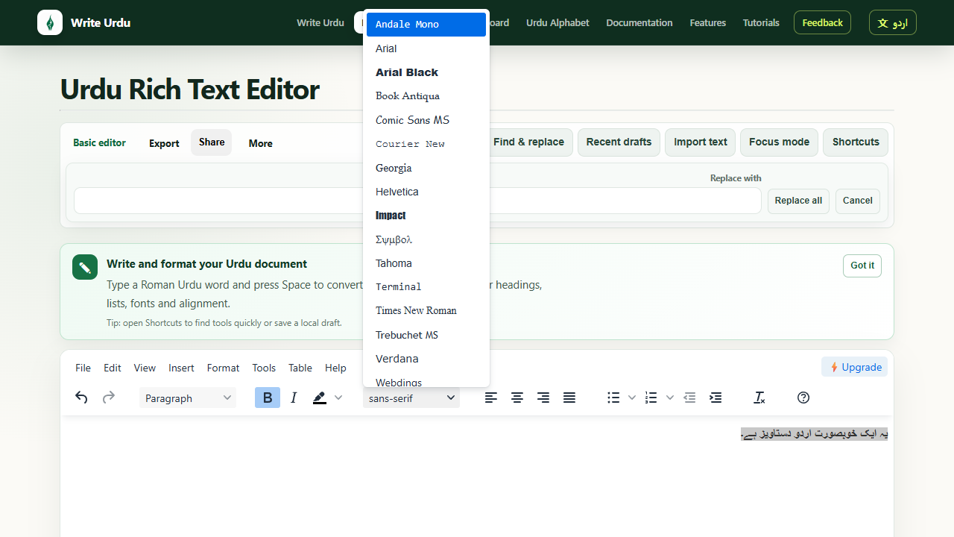
Task: Switch to the Export tab
Action: (164, 143)
